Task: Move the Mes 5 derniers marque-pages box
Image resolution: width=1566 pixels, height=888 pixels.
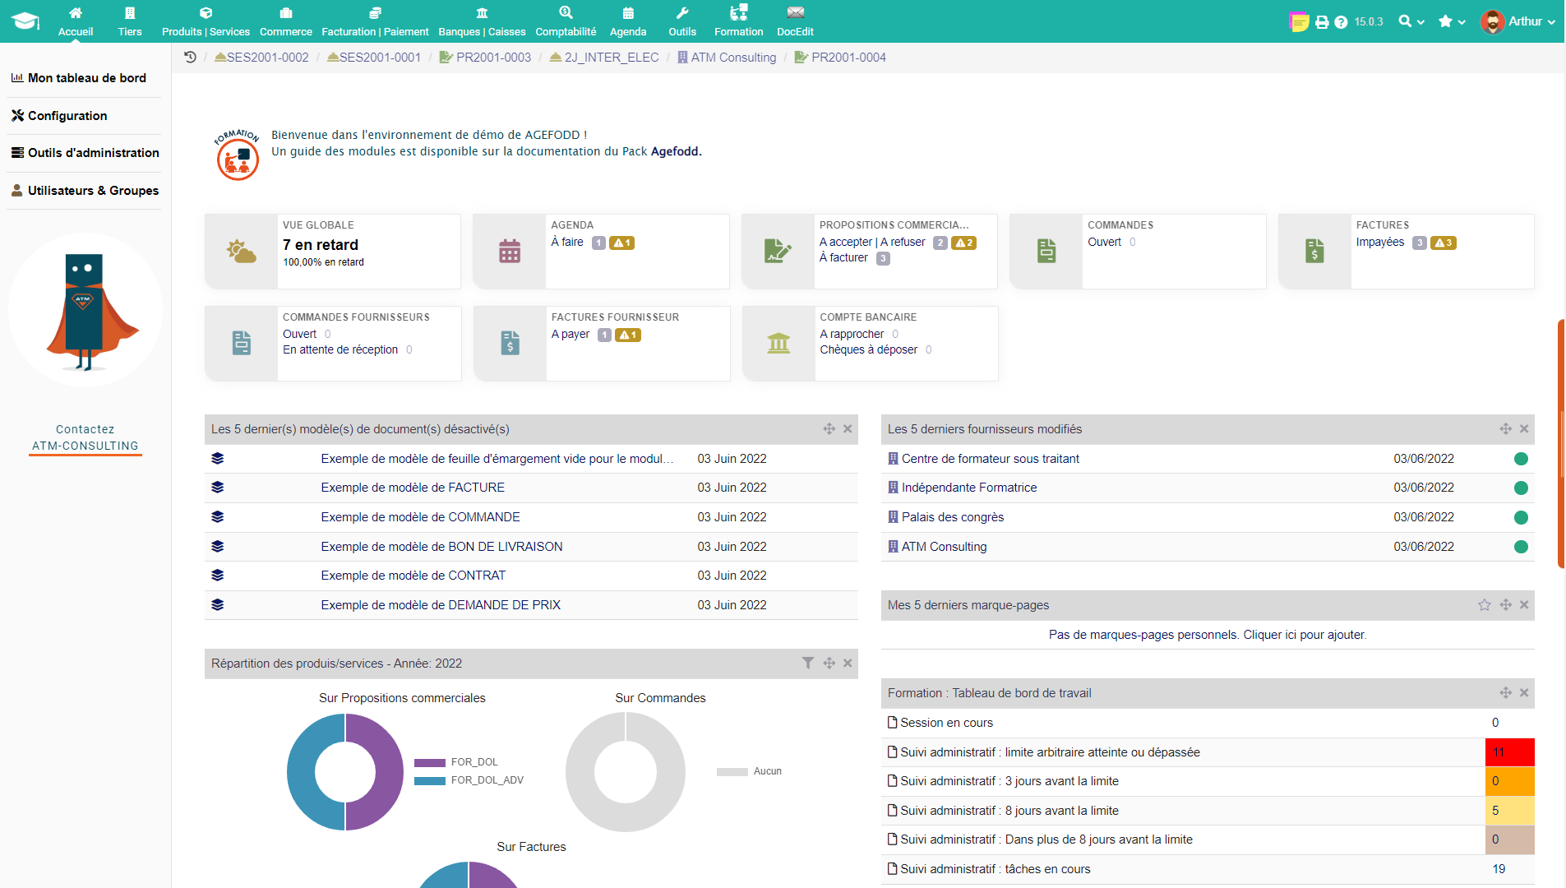Action: pos(1506,605)
